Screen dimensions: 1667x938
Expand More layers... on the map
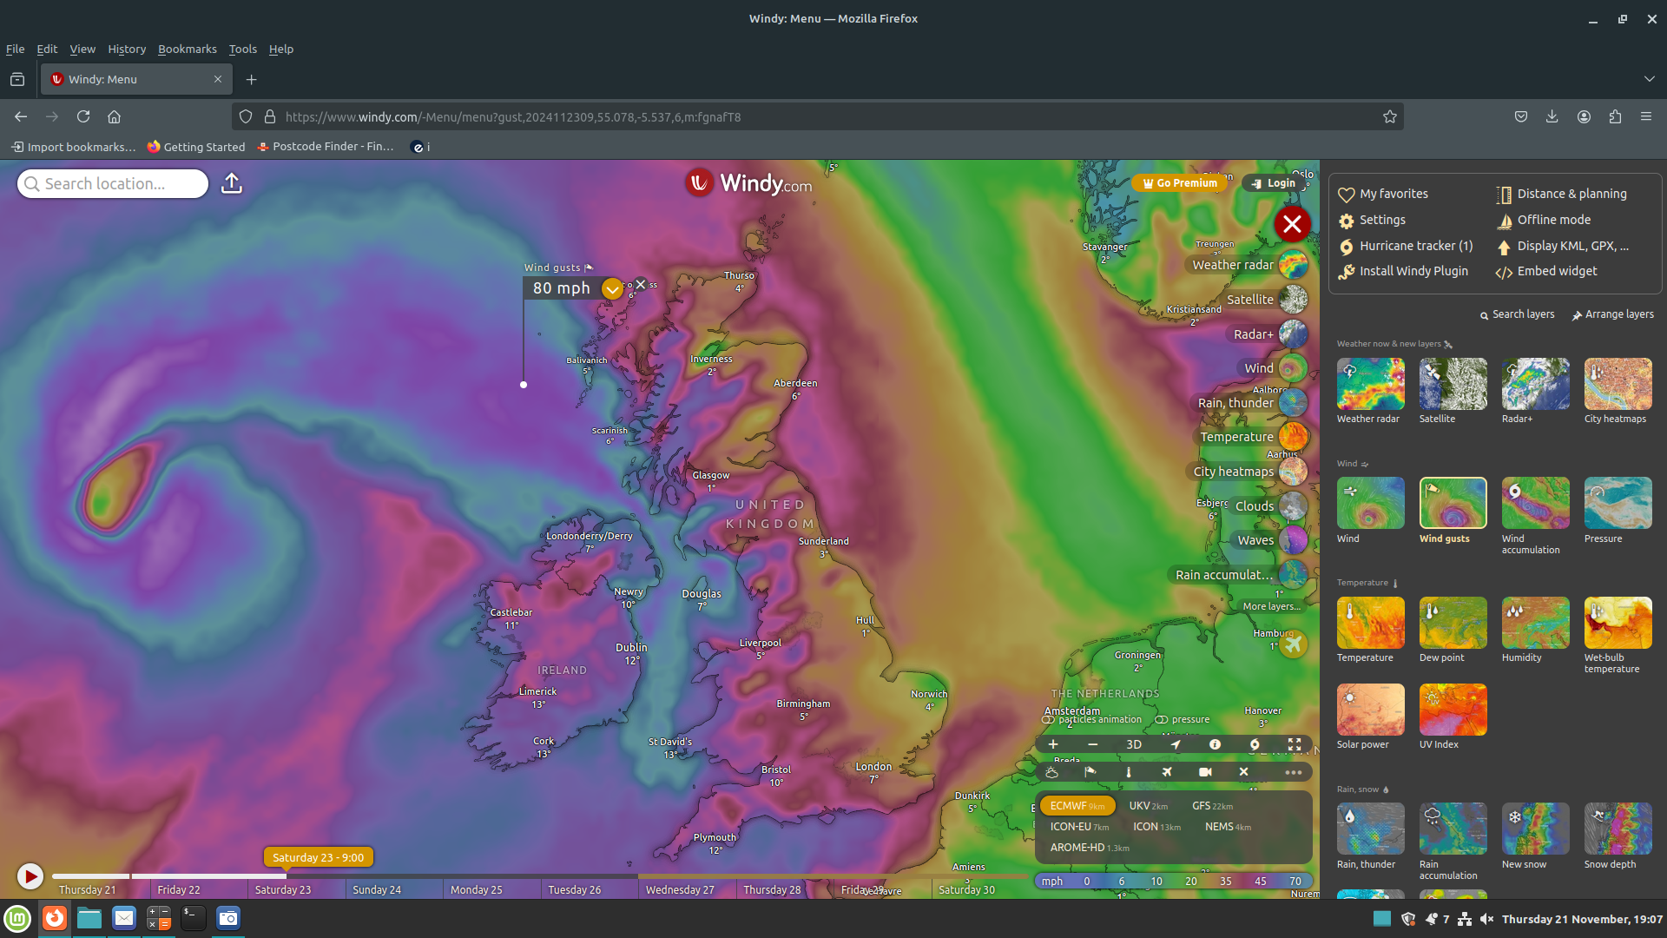1271,606
